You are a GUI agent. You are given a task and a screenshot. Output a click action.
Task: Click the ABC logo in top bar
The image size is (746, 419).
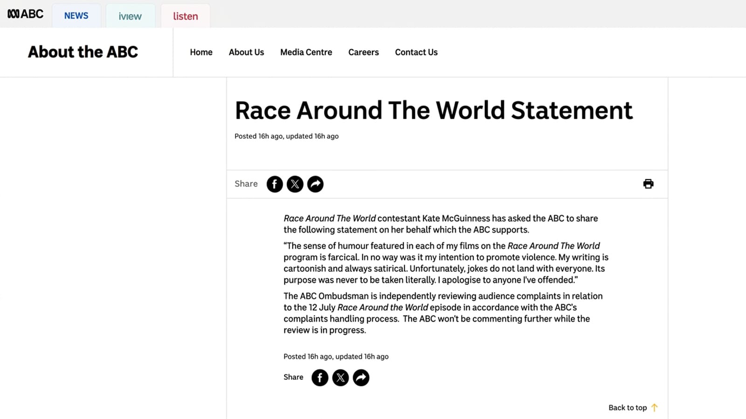[25, 14]
